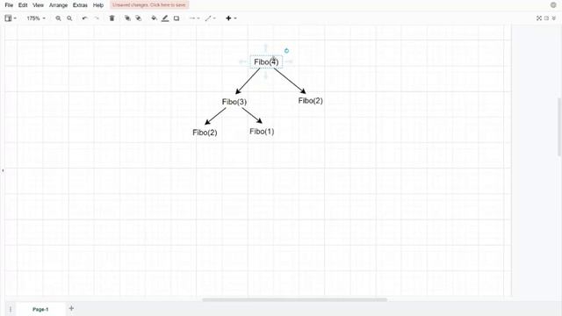This screenshot has width=562, height=316.
Task: Redo the last undone action
Action: point(97,18)
